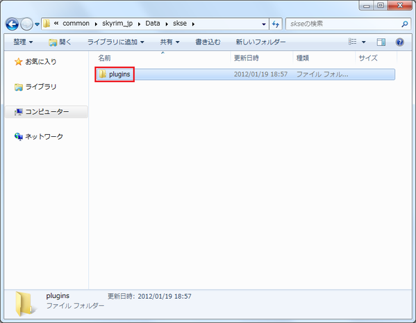Open the address bar history dropdown
This screenshot has height=323, width=416.
(264, 24)
